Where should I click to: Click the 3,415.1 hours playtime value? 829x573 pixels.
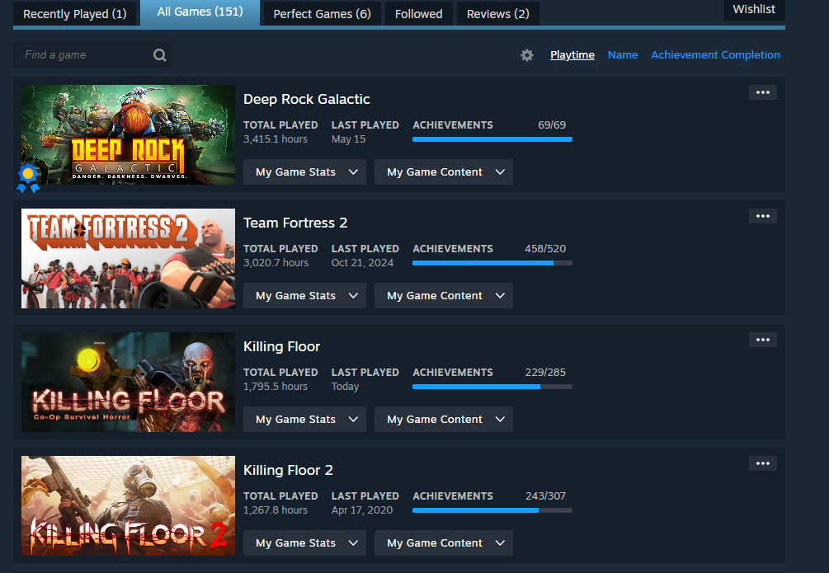276,139
